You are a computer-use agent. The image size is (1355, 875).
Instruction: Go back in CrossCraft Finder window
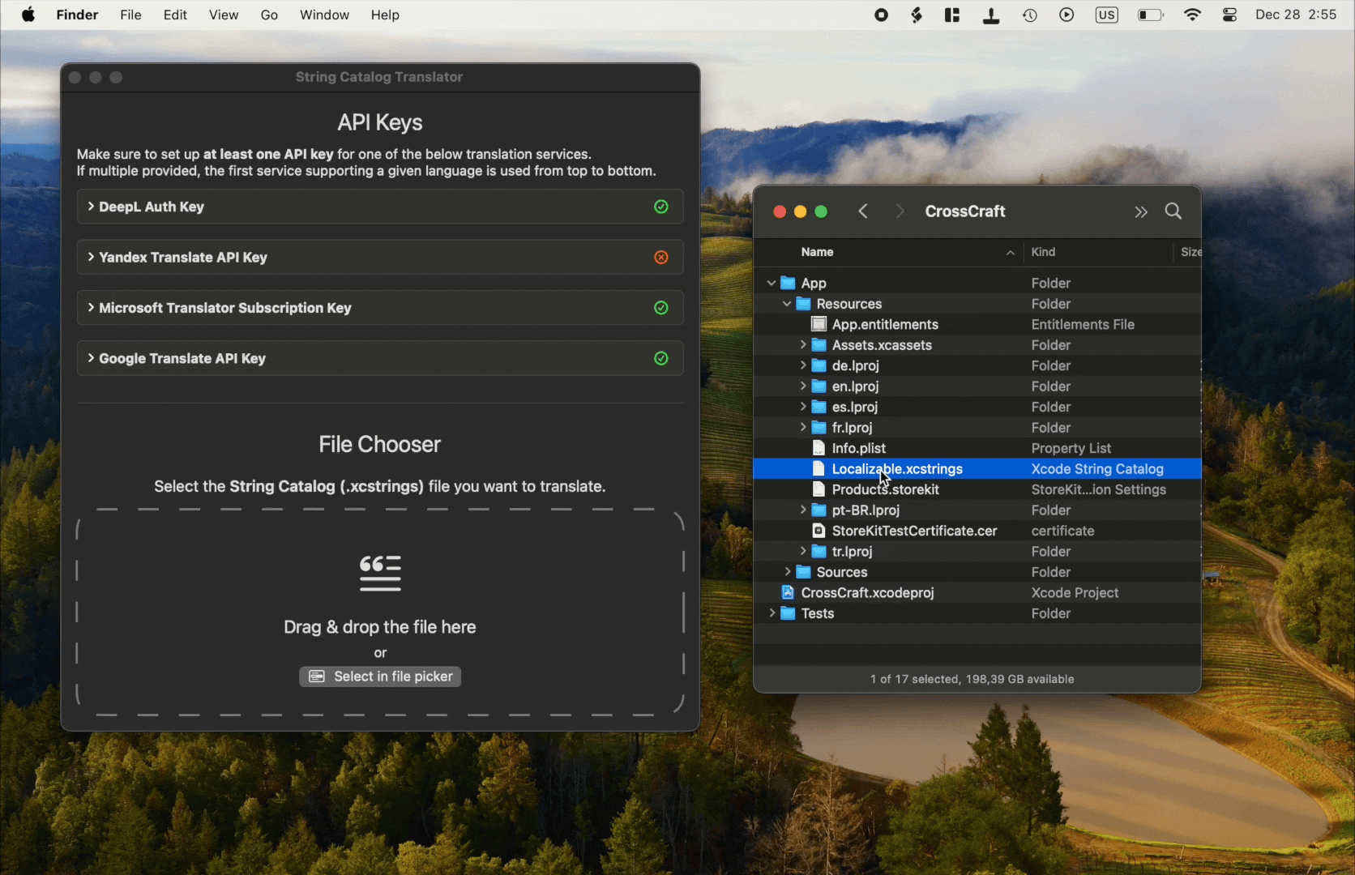tap(863, 211)
